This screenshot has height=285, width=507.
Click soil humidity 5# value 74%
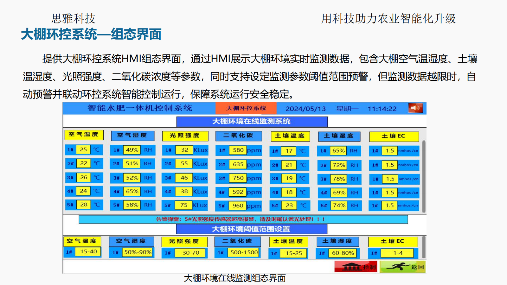coord(339,205)
